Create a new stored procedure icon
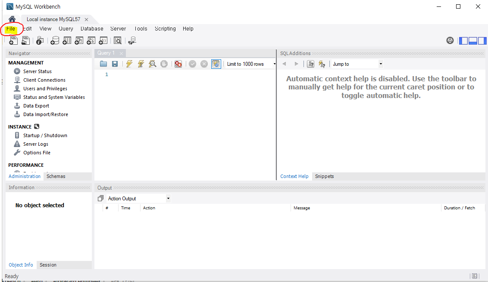This screenshot has width=488, height=282. coord(91,40)
